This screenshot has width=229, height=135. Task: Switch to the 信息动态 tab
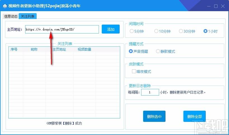click(x=11, y=16)
